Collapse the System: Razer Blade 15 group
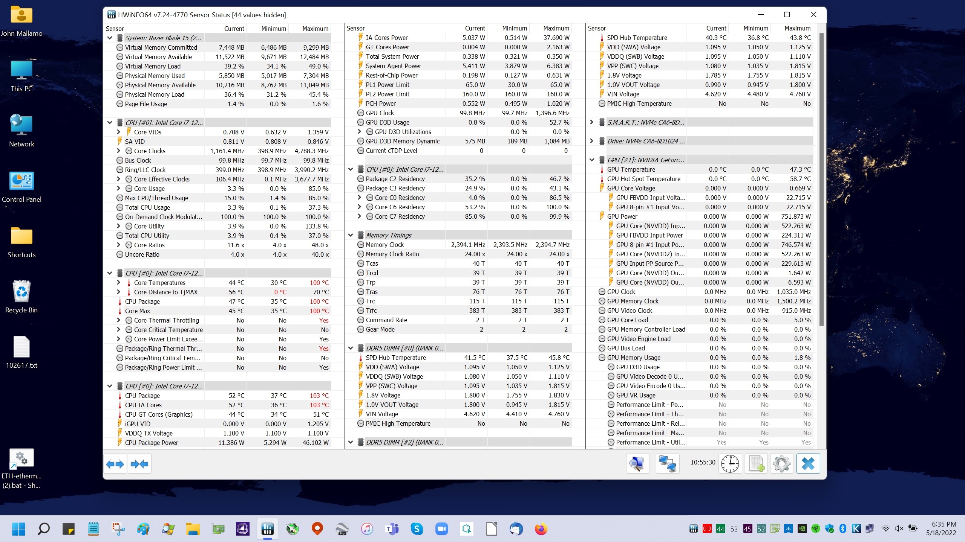The width and height of the screenshot is (965, 542). coord(110,38)
